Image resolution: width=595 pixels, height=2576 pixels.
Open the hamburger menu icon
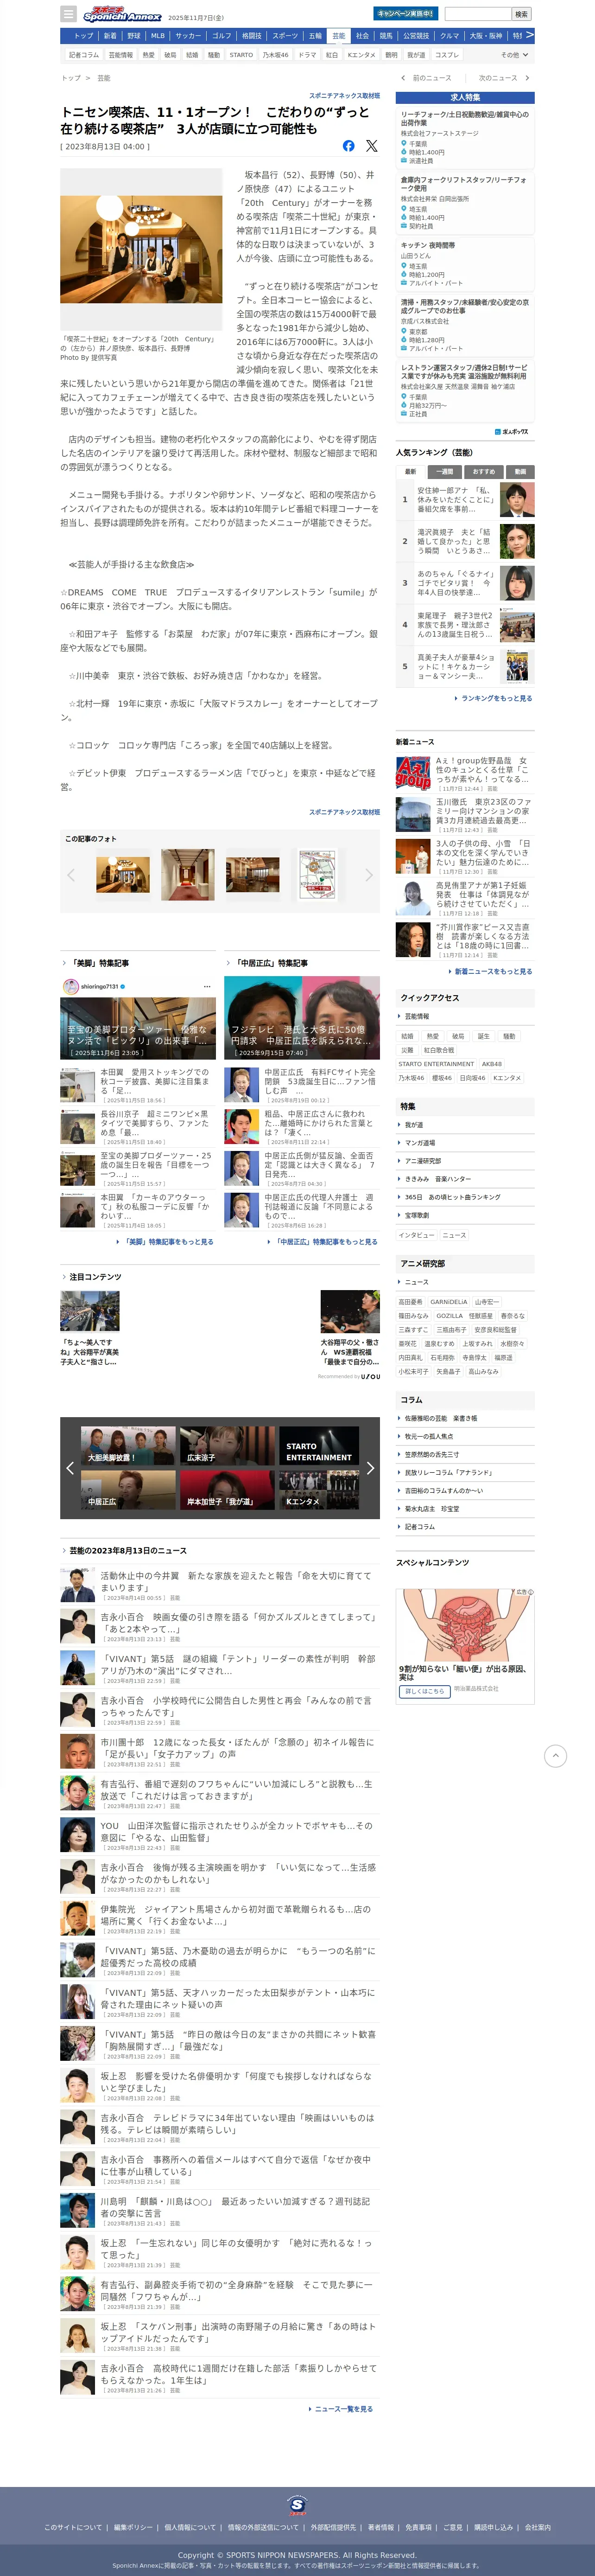click(68, 14)
